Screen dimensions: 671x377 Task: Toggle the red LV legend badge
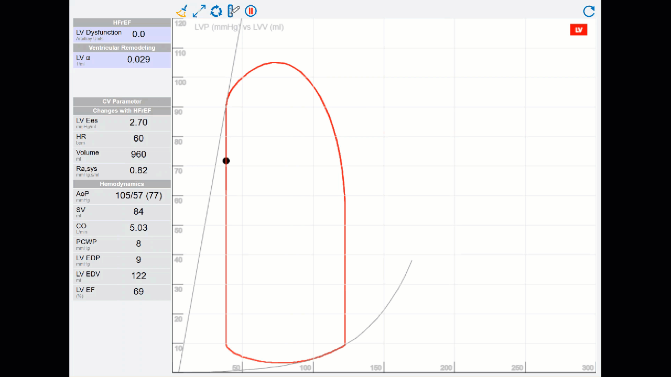578,30
